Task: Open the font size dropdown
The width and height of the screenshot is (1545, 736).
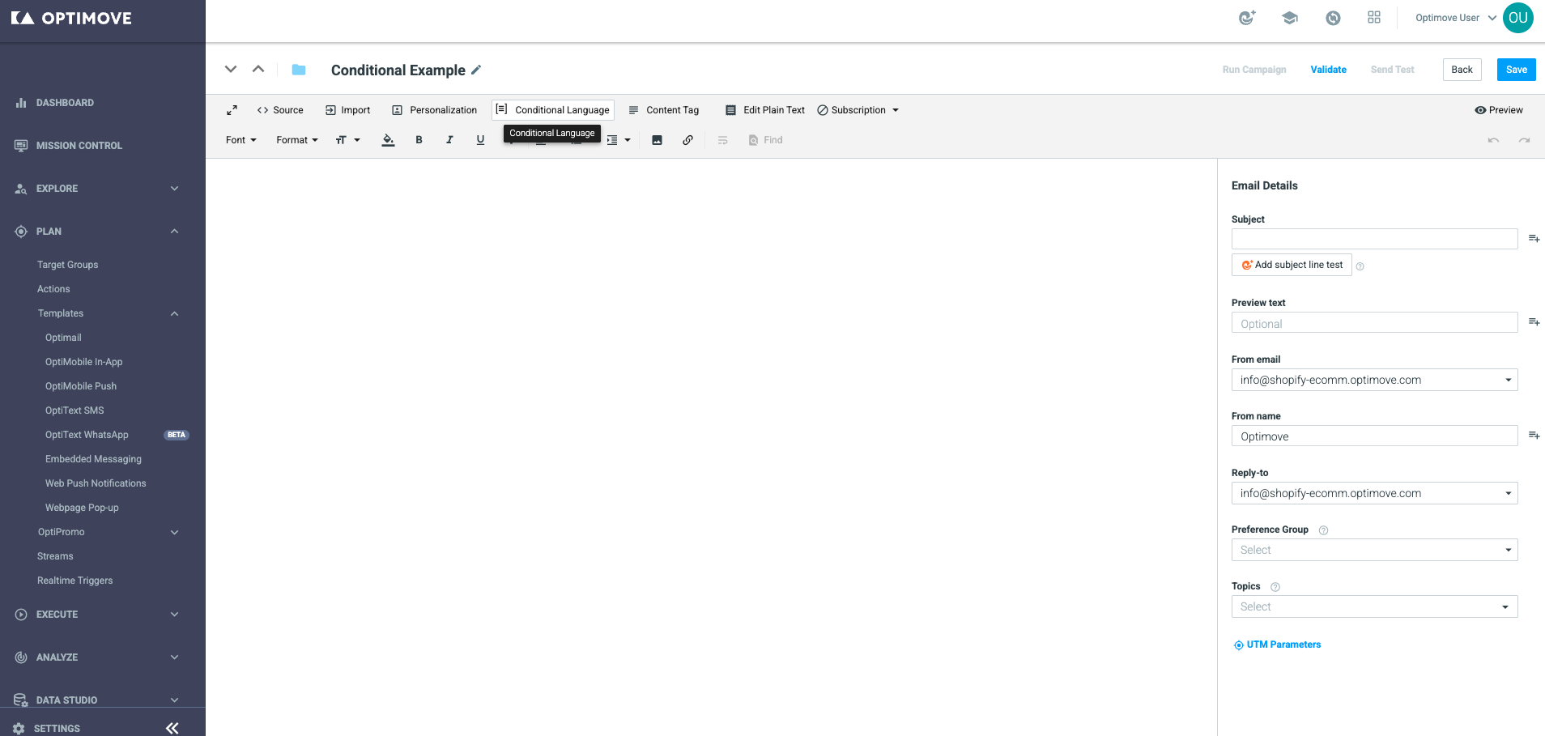Action: pyautogui.click(x=347, y=140)
